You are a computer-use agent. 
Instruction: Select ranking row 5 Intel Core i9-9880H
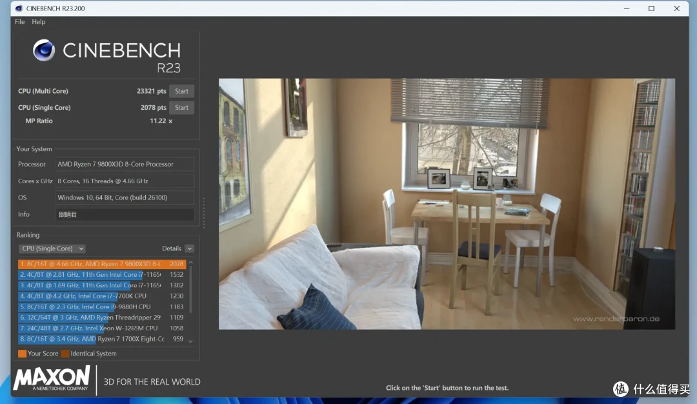(x=102, y=307)
